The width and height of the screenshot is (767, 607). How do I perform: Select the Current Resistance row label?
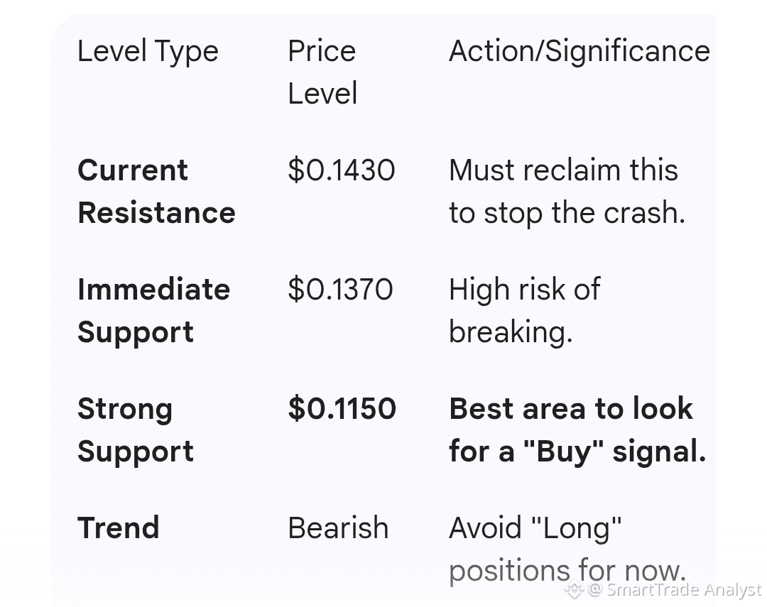[x=156, y=192]
